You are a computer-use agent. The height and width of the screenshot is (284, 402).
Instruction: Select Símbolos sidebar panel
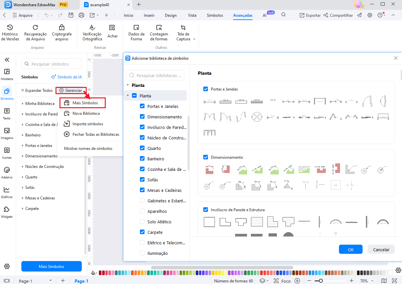click(x=7, y=94)
